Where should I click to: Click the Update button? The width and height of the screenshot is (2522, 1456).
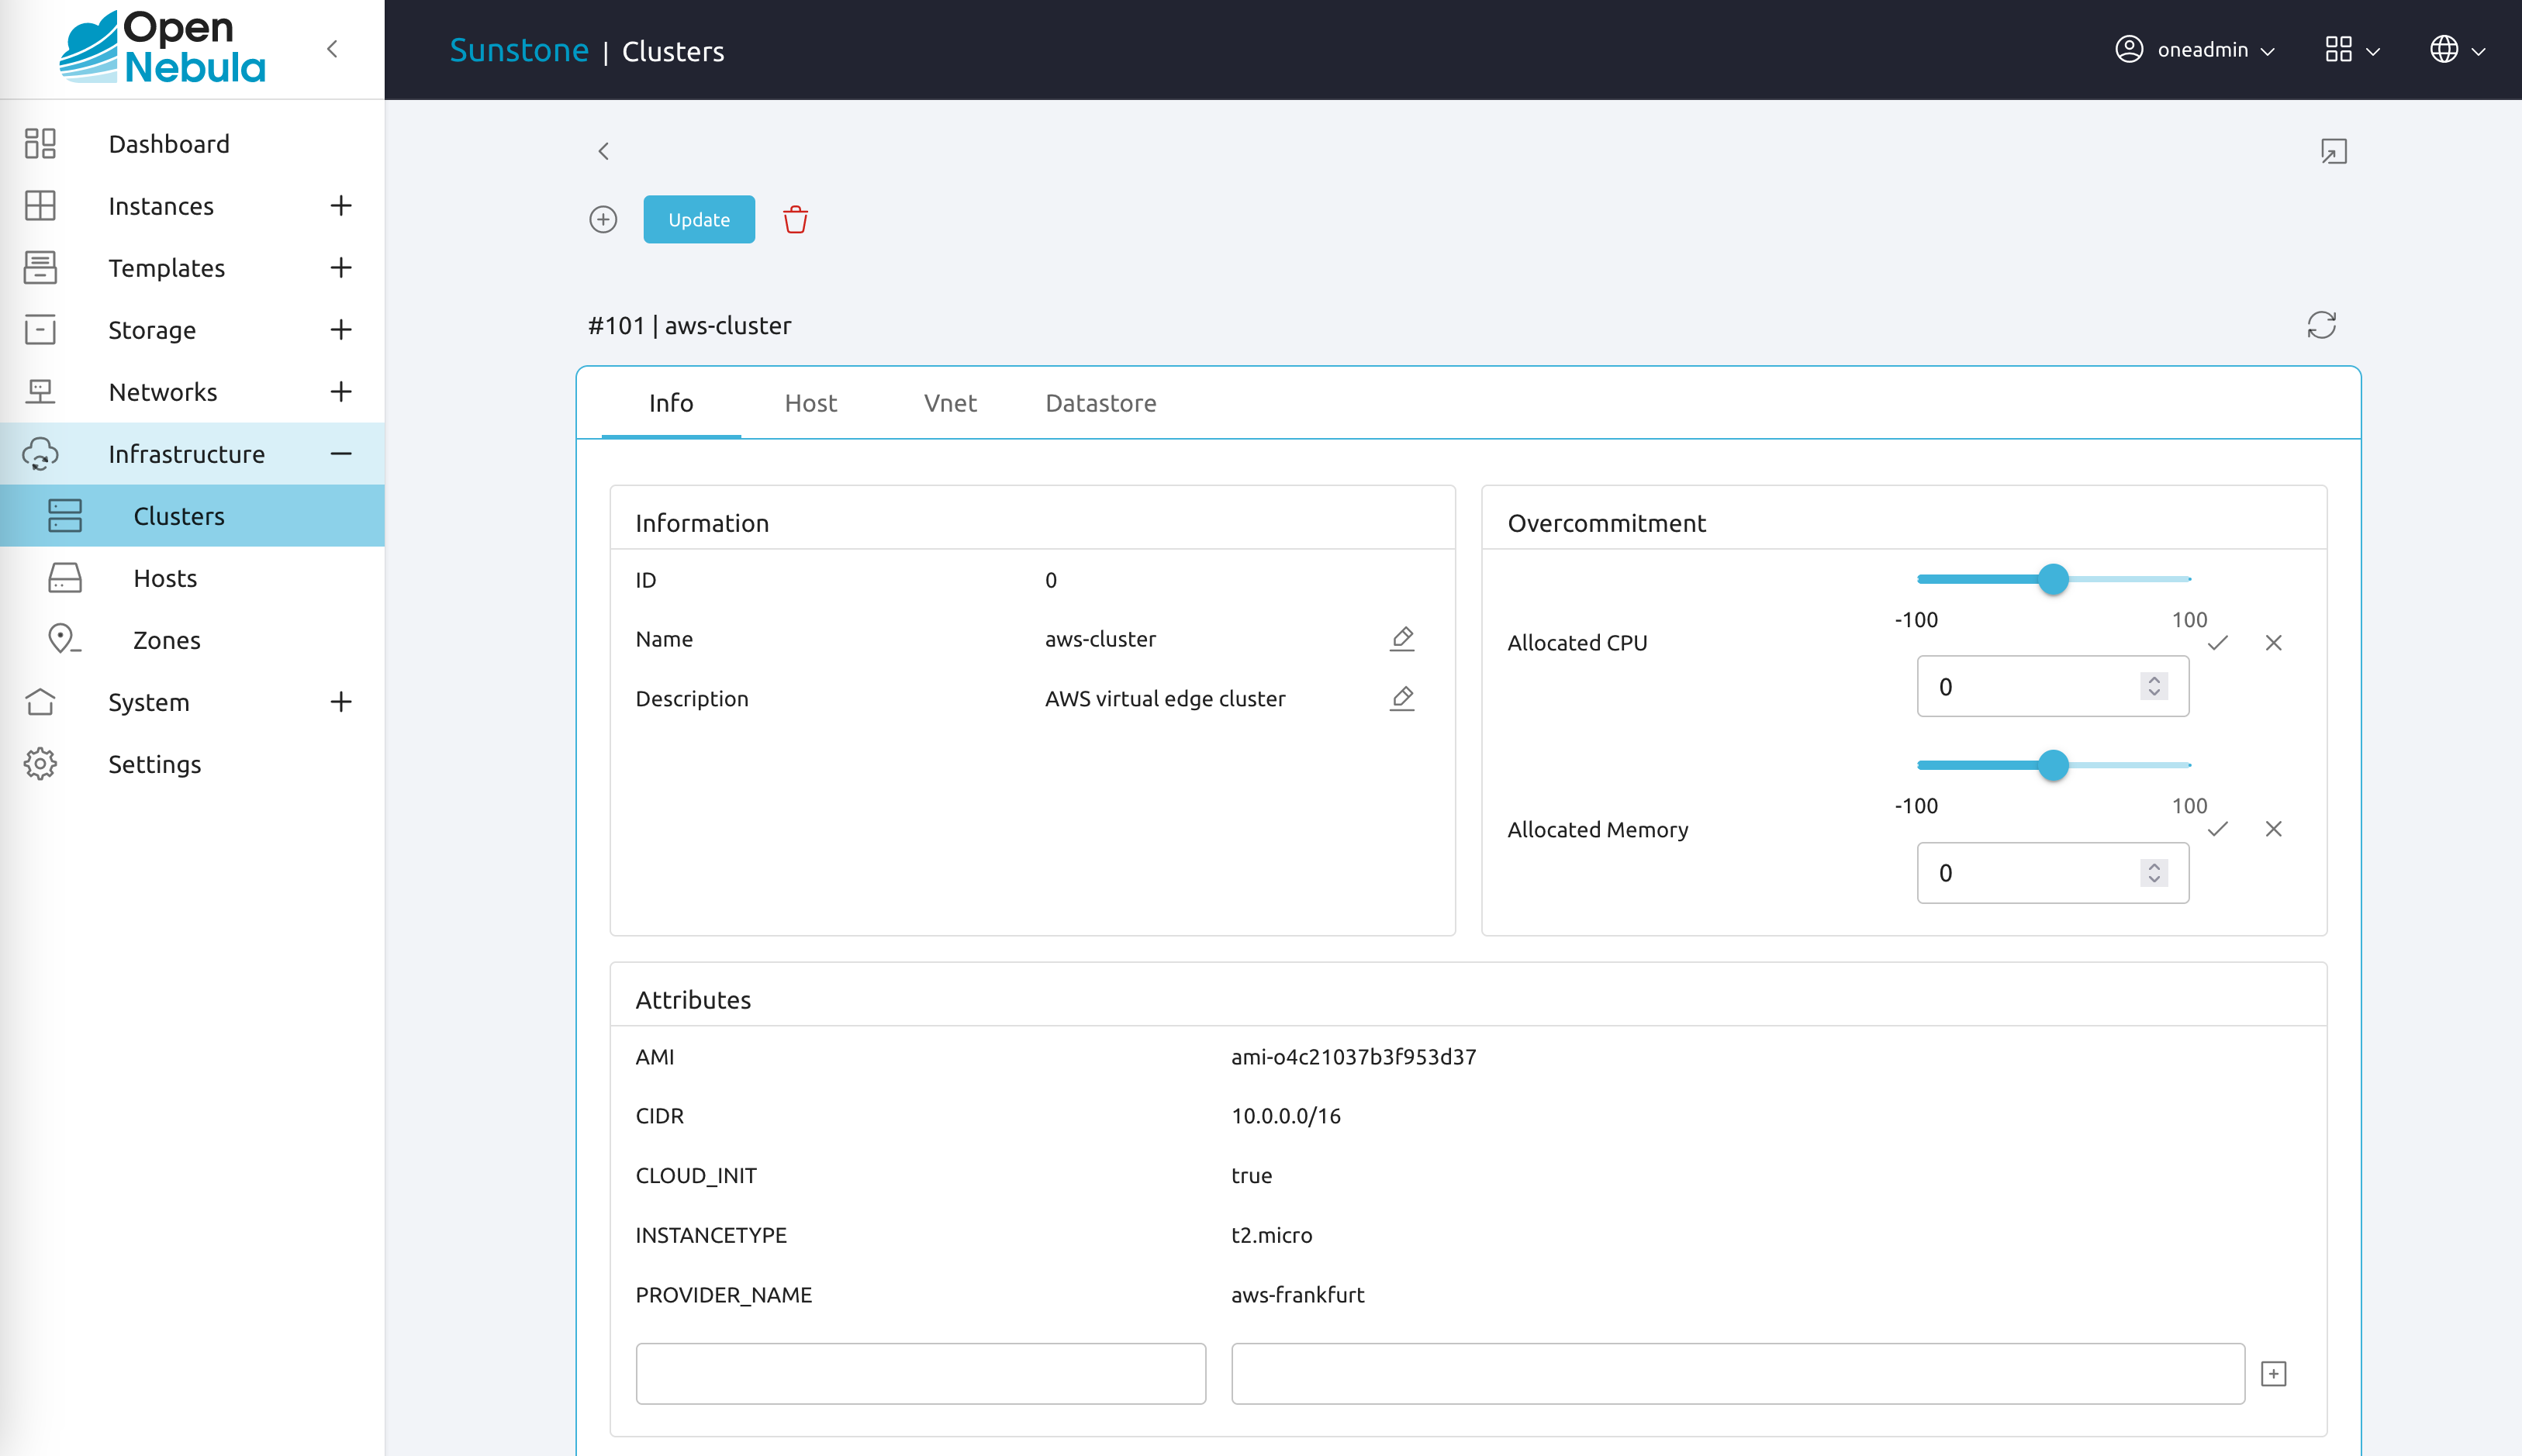coord(699,219)
